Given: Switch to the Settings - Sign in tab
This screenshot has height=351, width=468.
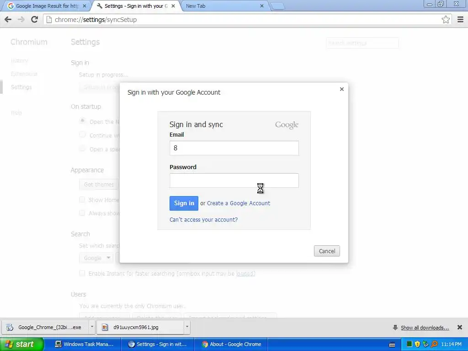Looking at the screenshot, I should coord(136,6).
